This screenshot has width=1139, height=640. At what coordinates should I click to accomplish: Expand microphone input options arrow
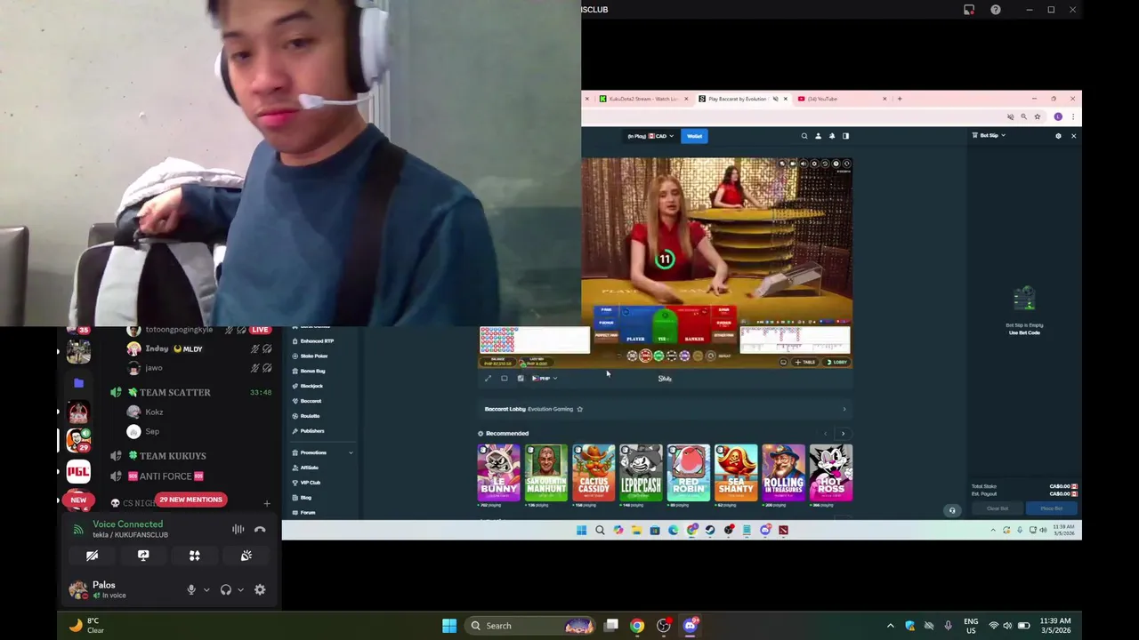coord(206,589)
